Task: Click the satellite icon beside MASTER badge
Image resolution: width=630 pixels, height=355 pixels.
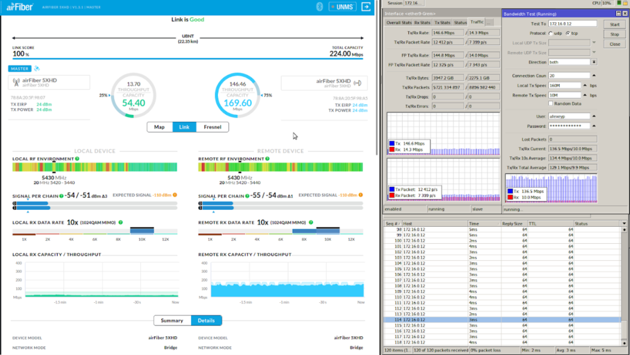Action: (x=37, y=68)
